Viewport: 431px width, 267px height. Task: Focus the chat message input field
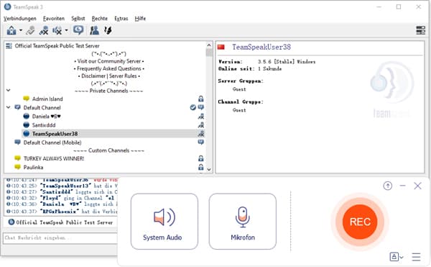60,238
